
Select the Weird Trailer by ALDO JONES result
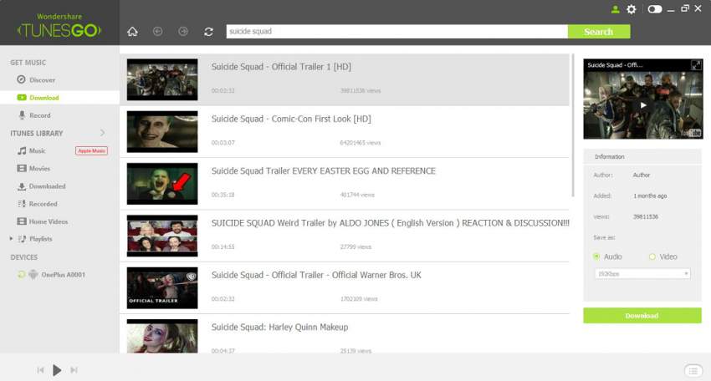(x=344, y=236)
